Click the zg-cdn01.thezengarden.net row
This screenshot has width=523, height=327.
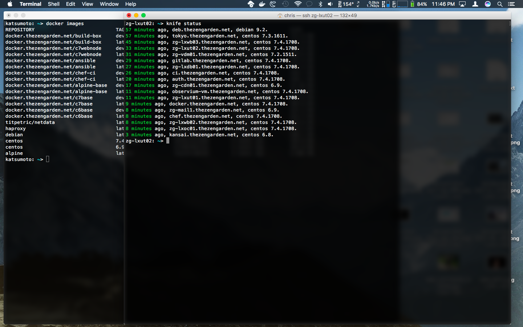[x=204, y=85]
